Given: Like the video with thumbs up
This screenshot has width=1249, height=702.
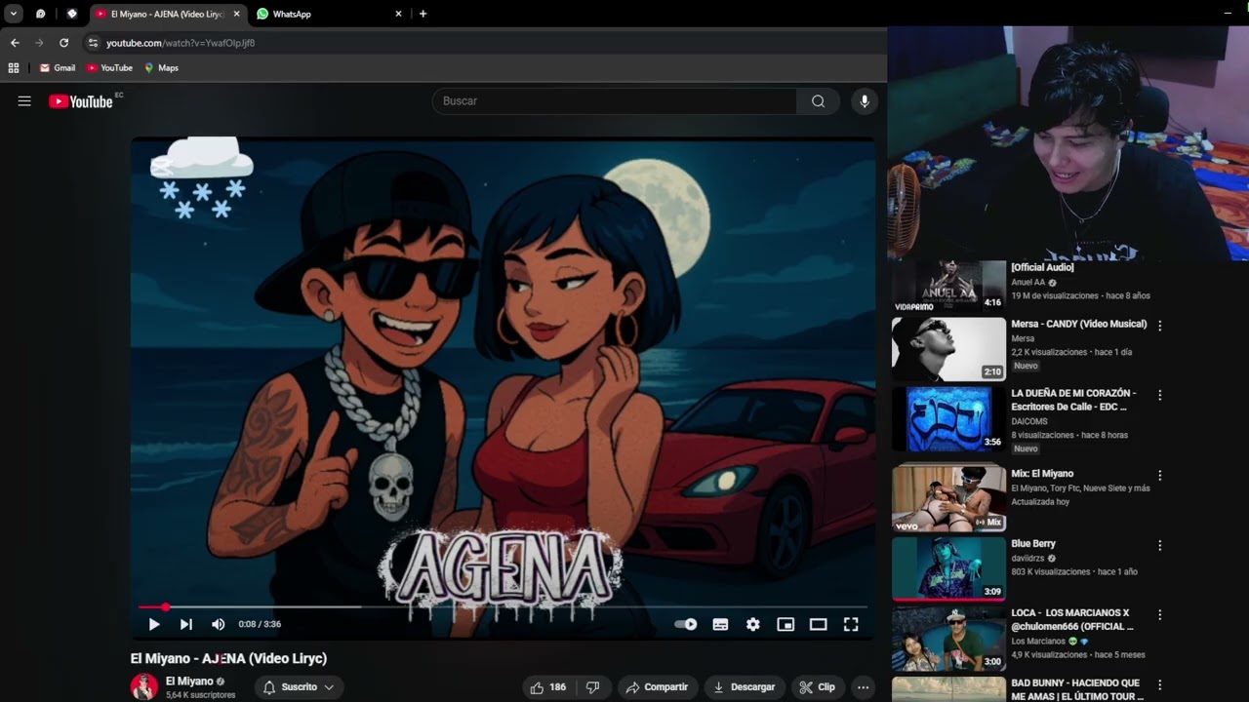Looking at the screenshot, I should click(548, 687).
